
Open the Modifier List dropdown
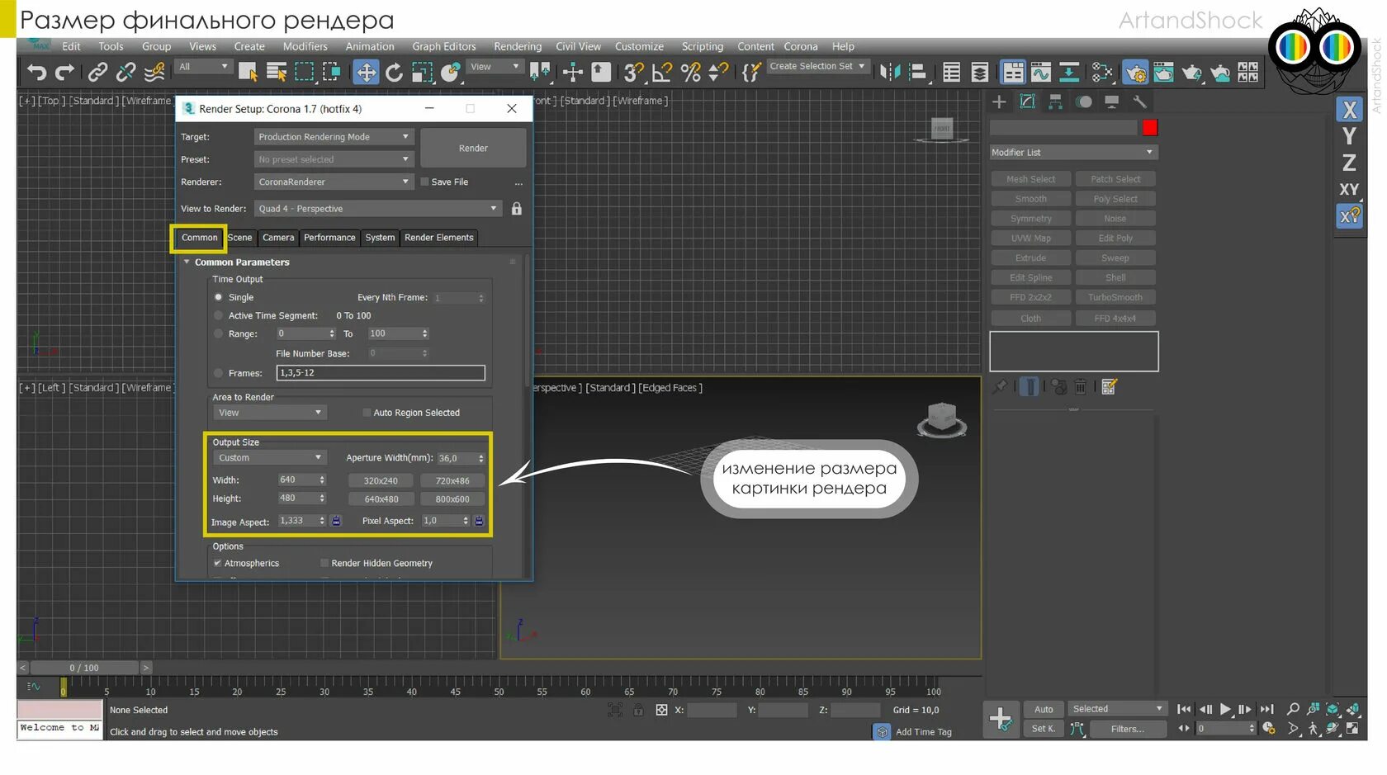(1073, 153)
